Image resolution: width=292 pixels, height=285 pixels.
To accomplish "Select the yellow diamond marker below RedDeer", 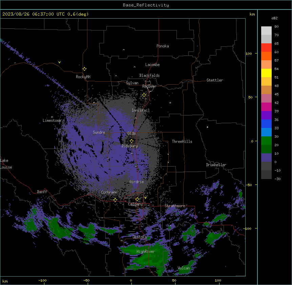I will click(x=144, y=95).
